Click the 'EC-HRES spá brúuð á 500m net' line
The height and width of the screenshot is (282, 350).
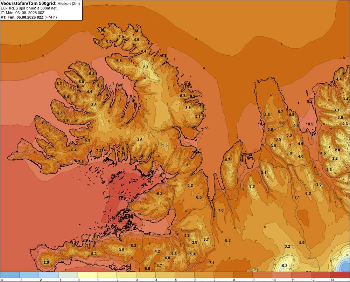click(29, 8)
